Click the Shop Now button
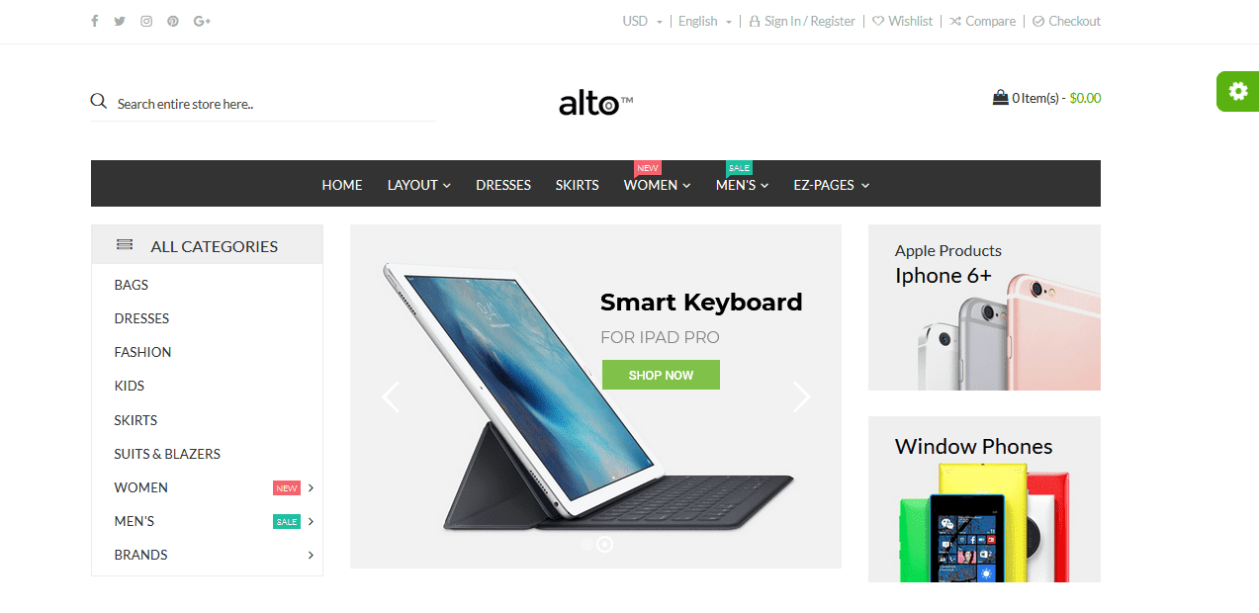The width and height of the screenshot is (1259, 613). (661, 375)
